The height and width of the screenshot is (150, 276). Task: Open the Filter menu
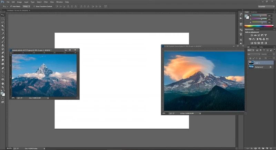46,2
